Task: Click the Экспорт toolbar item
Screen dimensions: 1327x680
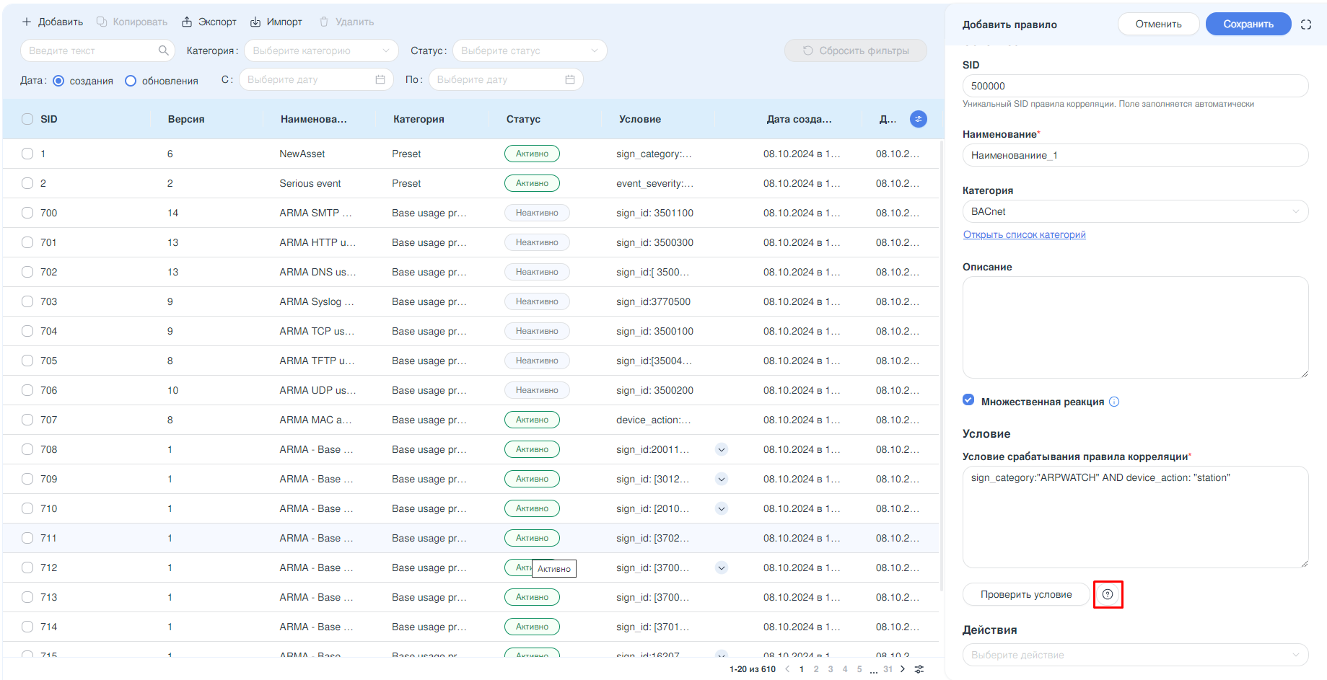Action: pyautogui.click(x=209, y=22)
